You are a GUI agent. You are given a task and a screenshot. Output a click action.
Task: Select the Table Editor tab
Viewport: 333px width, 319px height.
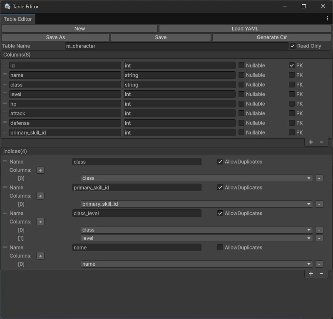(18, 19)
